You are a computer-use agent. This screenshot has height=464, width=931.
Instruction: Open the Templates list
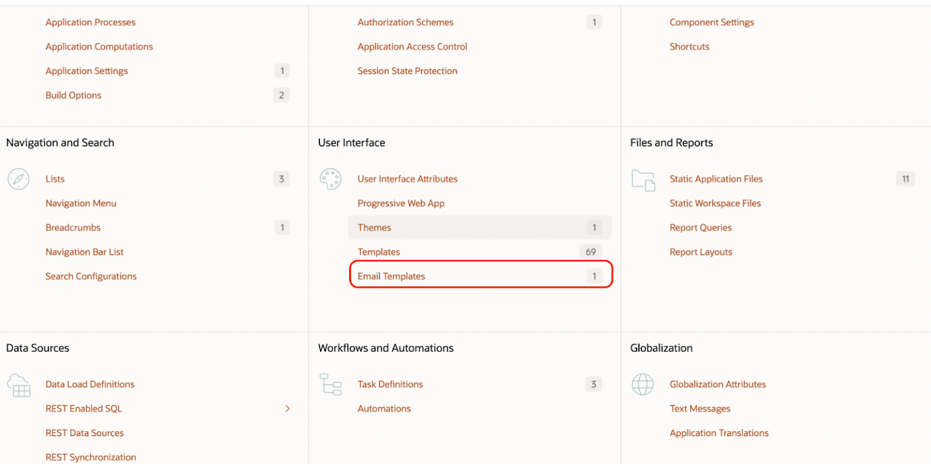379,252
